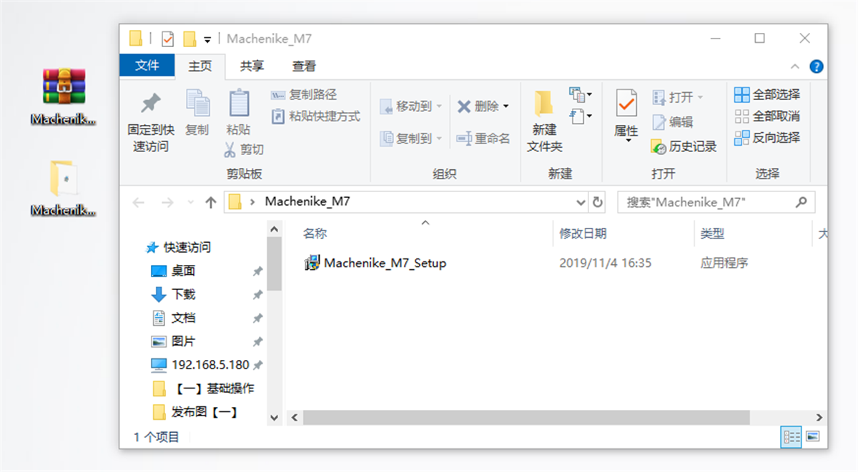Select the Machenike WinRAR archive on desktop
This screenshot has height=472, width=858.
click(x=64, y=96)
